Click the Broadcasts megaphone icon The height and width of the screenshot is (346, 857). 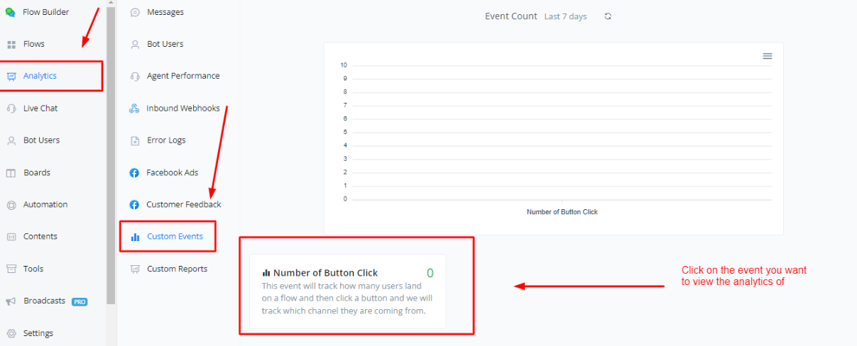[11, 301]
